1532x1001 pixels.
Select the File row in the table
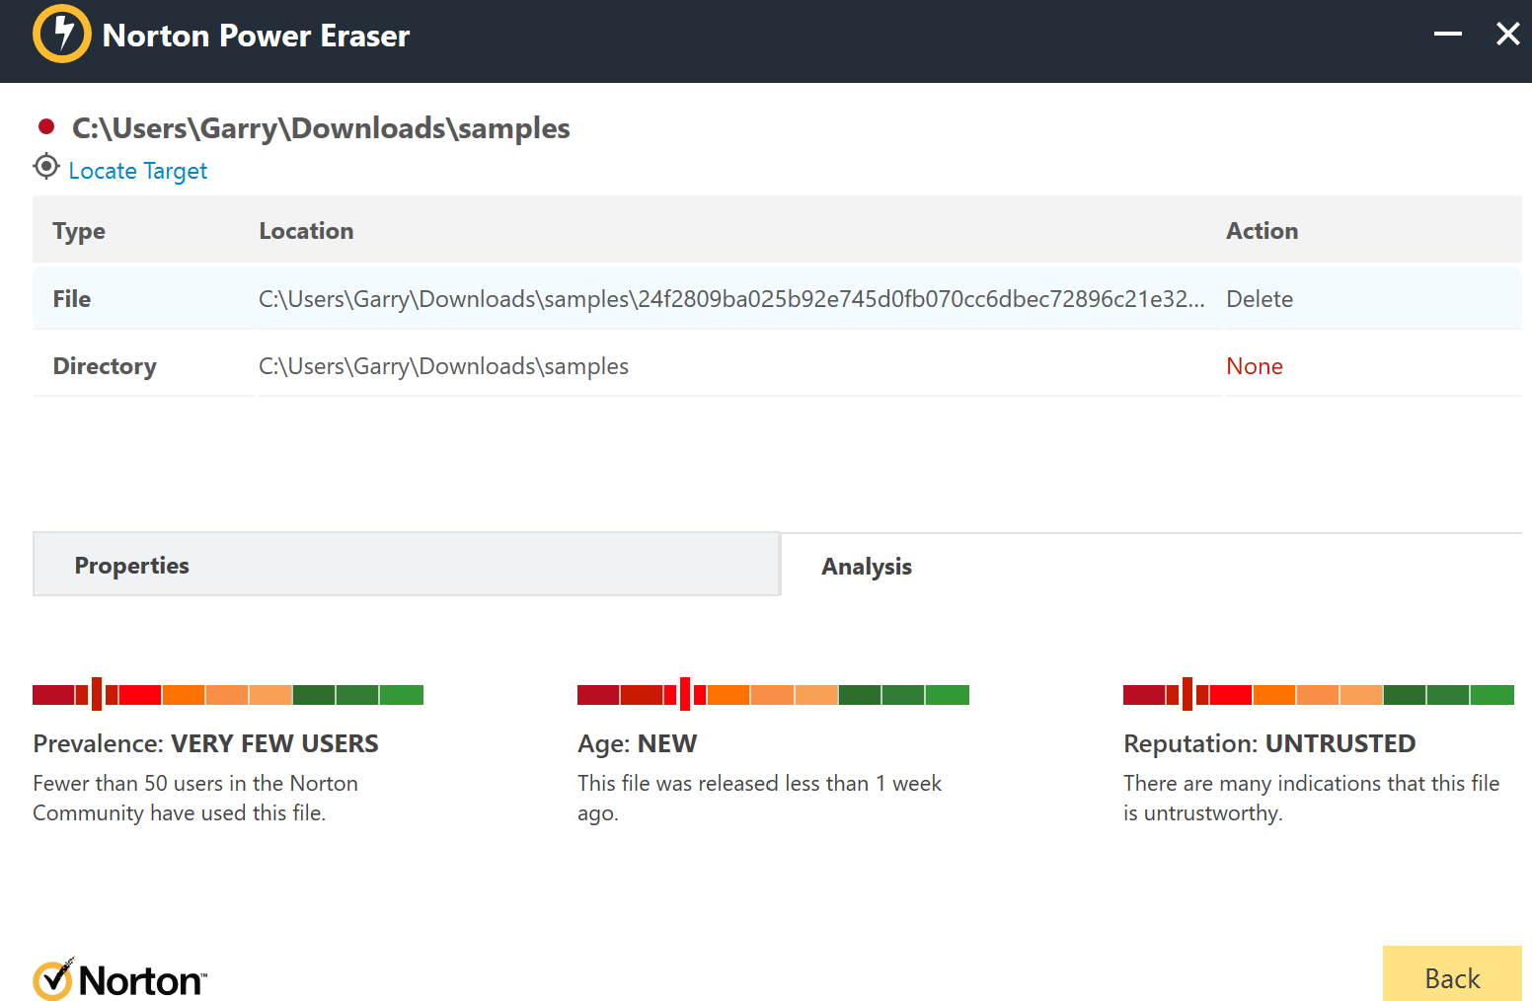click(72, 299)
